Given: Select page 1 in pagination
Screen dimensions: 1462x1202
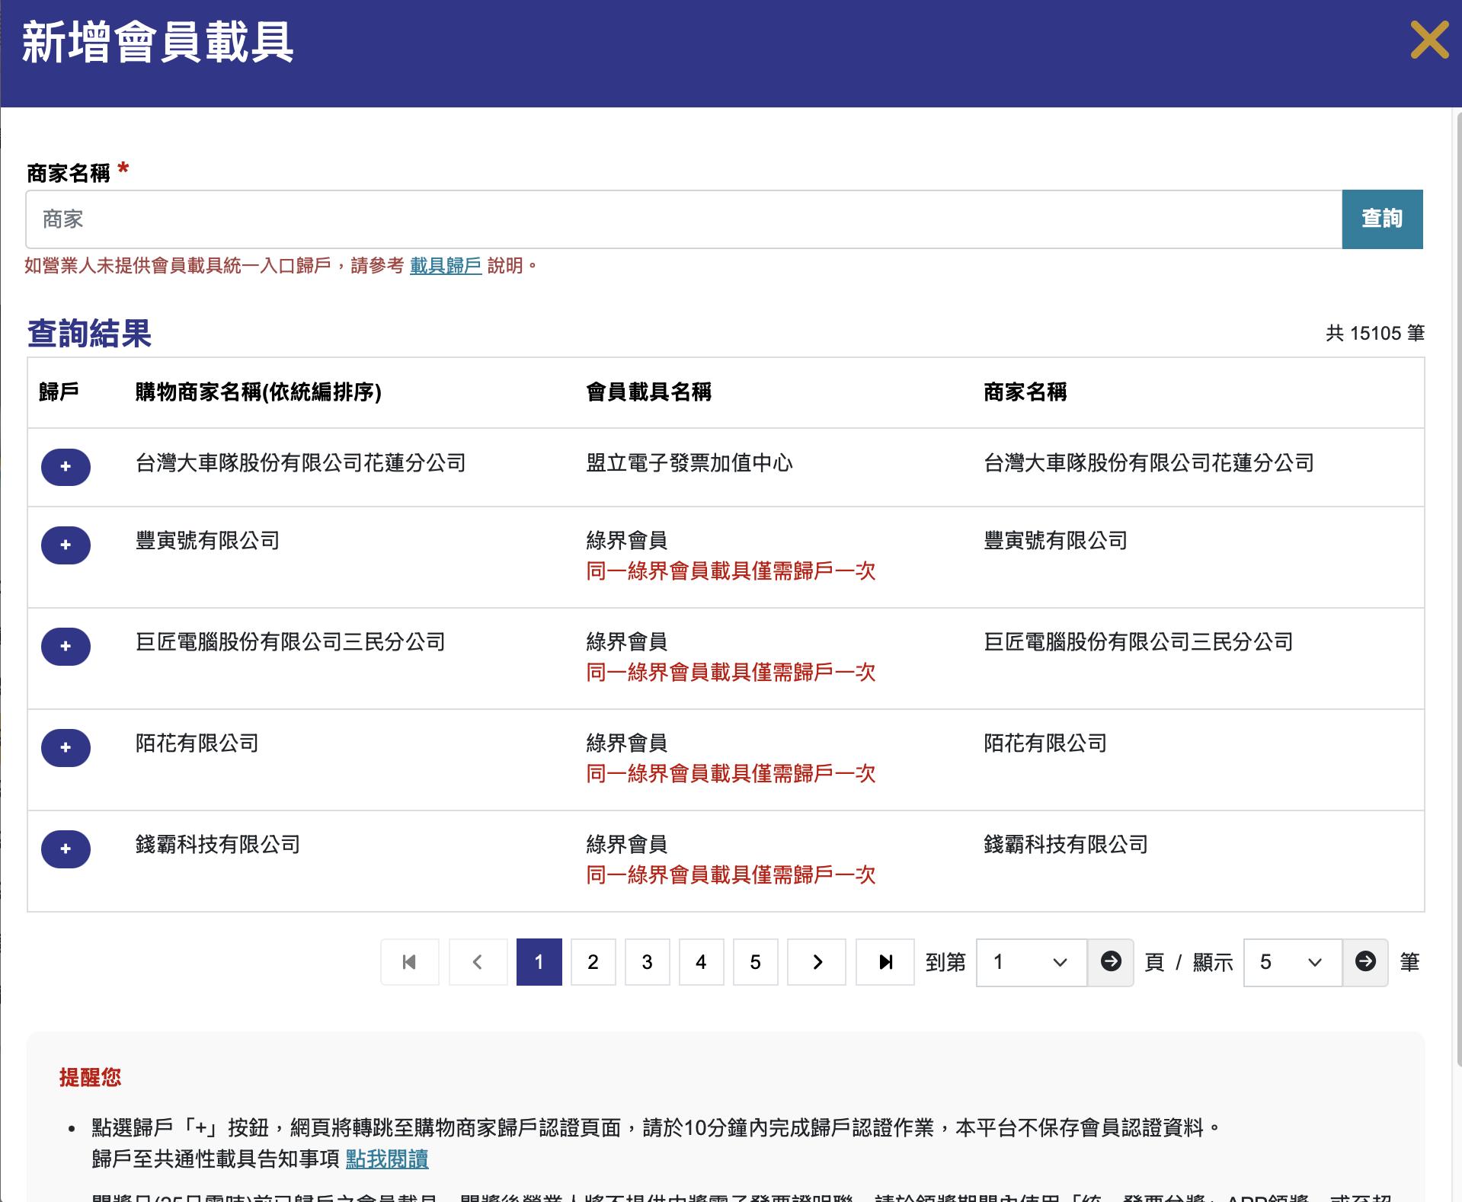Looking at the screenshot, I should click(539, 962).
